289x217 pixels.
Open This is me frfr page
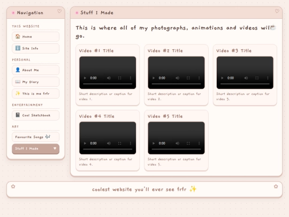click(x=35, y=94)
